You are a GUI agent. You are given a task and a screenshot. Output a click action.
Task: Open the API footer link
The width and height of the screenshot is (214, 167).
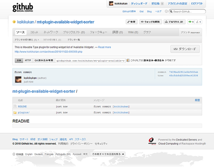click(x=71, y=139)
